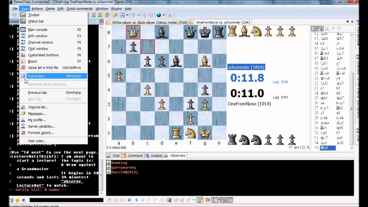Step back one move with blue arrow
This screenshot has width=368, height=207.
(x=136, y=200)
